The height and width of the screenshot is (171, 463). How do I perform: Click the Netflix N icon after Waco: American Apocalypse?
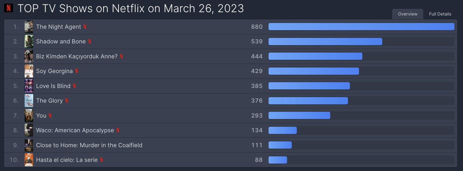[x=118, y=130]
